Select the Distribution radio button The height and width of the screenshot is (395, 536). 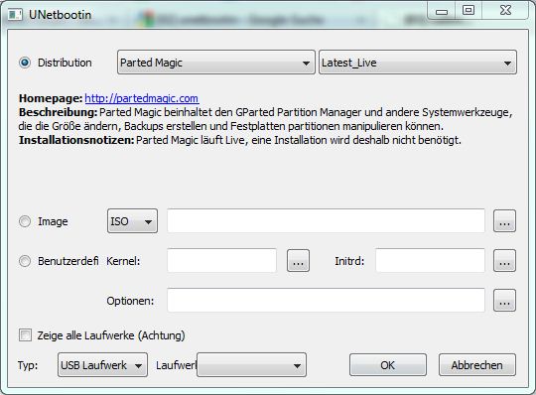pyautogui.click(x=25, y=63)
